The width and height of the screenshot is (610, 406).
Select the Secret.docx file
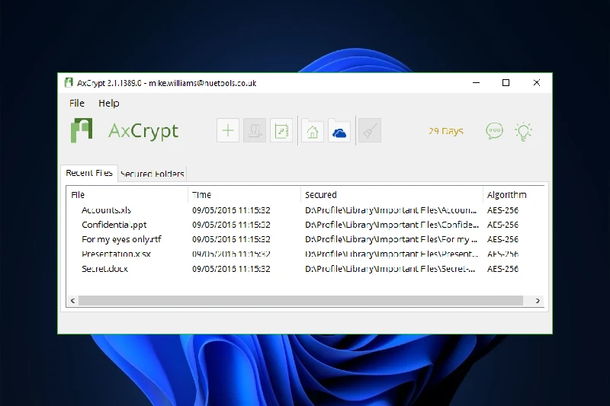click(x=104, y=269)
